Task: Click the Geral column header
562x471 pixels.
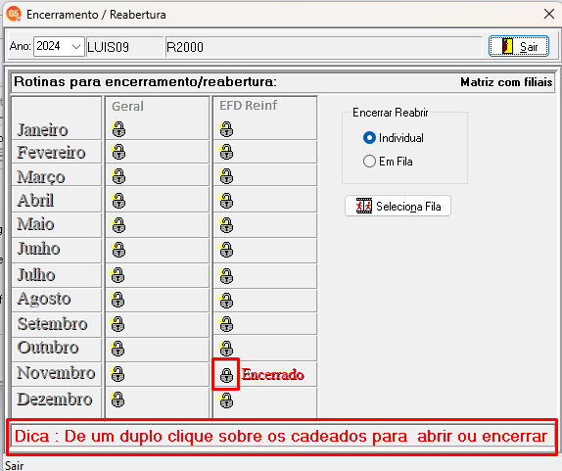Action: 127,106
